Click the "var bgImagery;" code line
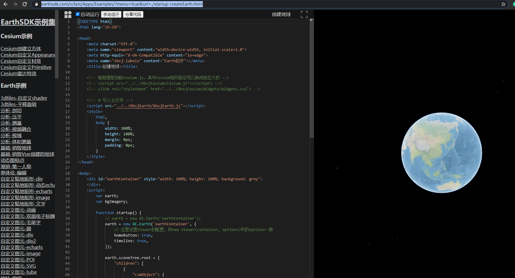This screenshot has height=278, width=515. coord(112,201)
